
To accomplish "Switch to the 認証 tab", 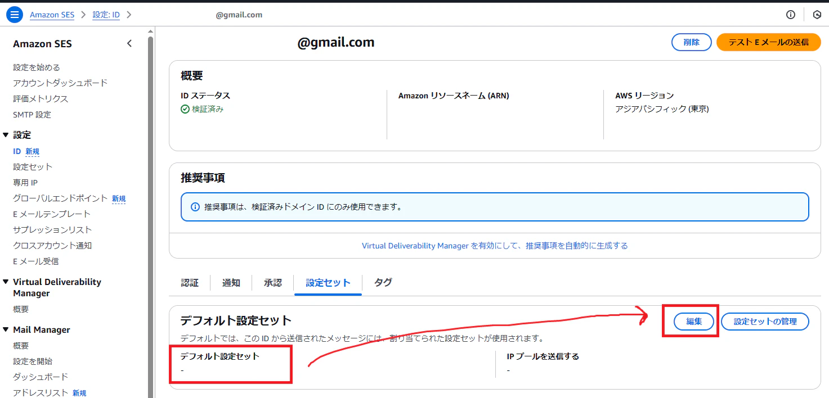I will click(x=190, y=283).
